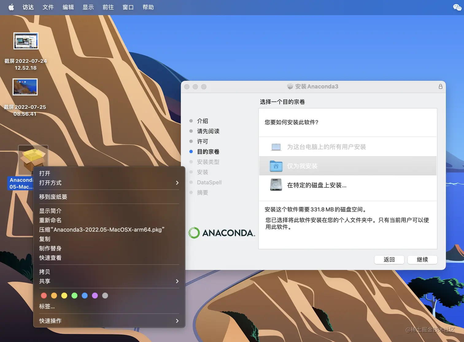Open the Apple menu

point(11,7)
